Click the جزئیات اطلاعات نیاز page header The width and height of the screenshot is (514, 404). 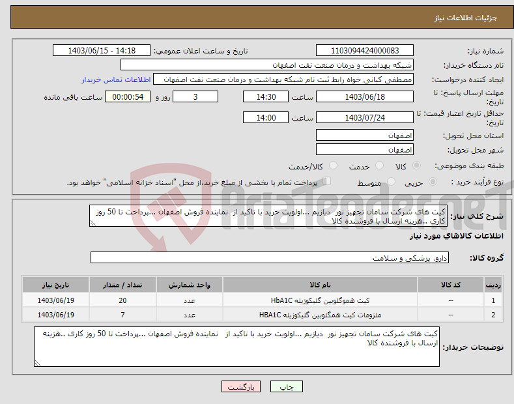pyautogui.click(x=466, y=18)
